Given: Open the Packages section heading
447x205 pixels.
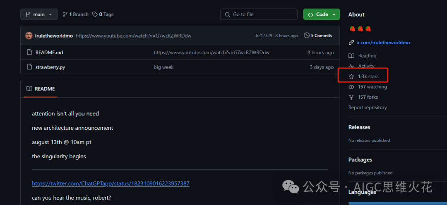Looking at the screenshot, I should [x=360, y=160].
